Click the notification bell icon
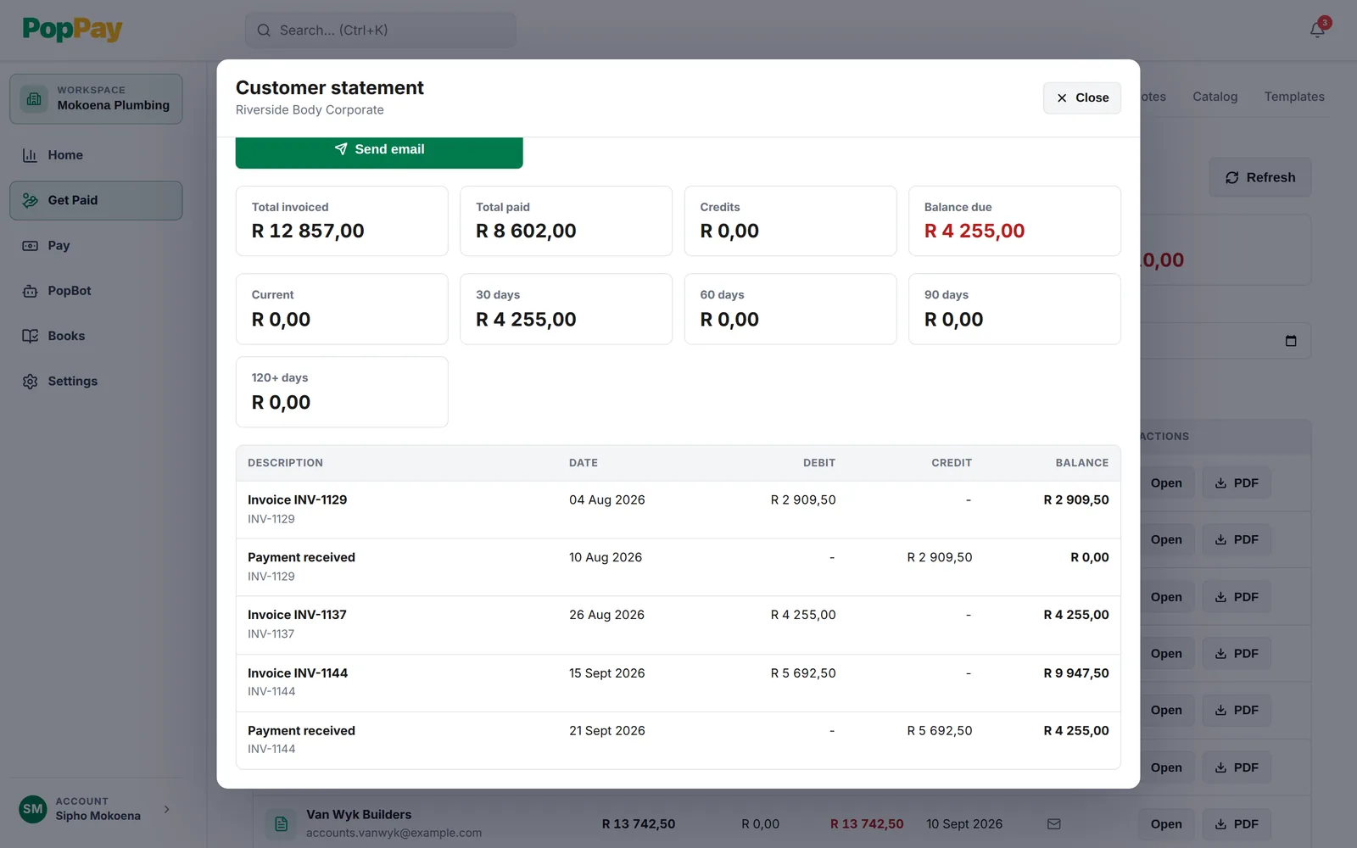This screenshot has width=1357, height=848. (x=1317, y=30)
